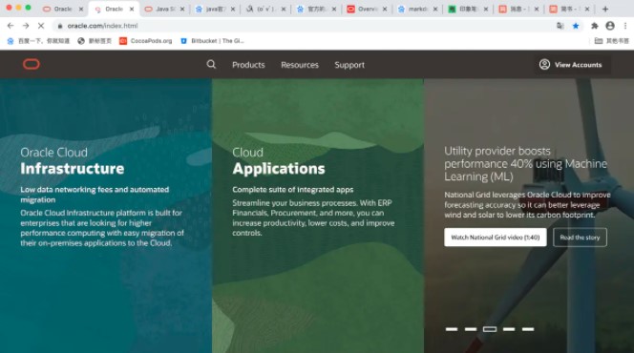The width and height of the screenshot is (634, 353).
Task: Open the Products menu
Action: point(248,65)
